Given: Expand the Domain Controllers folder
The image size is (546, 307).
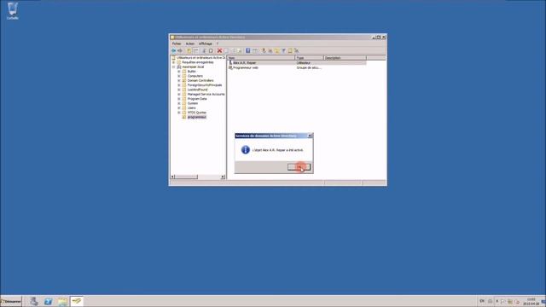Looking at the screenshot, I should pyautogui.click(x=179, y=80).
